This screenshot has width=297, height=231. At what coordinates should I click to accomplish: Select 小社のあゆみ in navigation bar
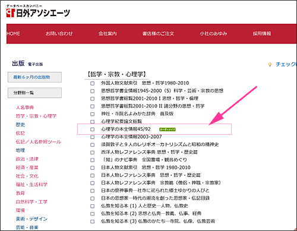pos(213,34)
